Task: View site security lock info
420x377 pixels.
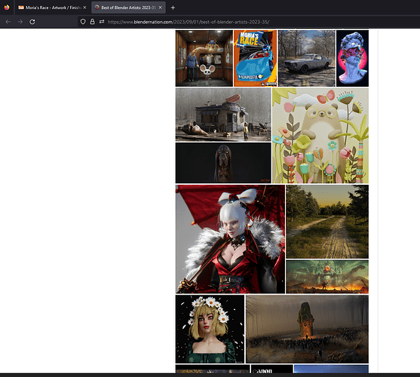Action: click(x=93, y=22)
